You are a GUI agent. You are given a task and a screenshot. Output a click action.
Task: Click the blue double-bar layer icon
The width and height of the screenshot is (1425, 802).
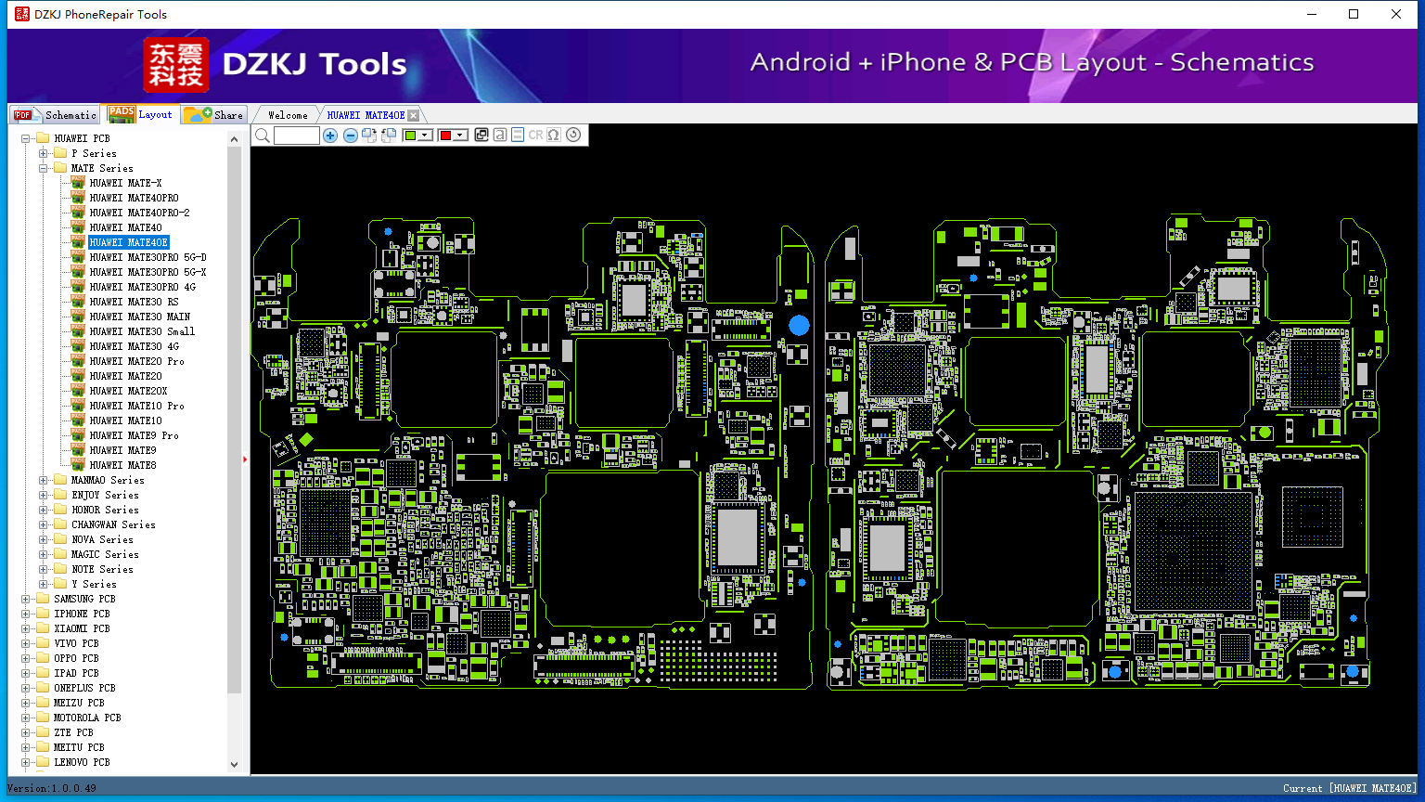[518, 136]
